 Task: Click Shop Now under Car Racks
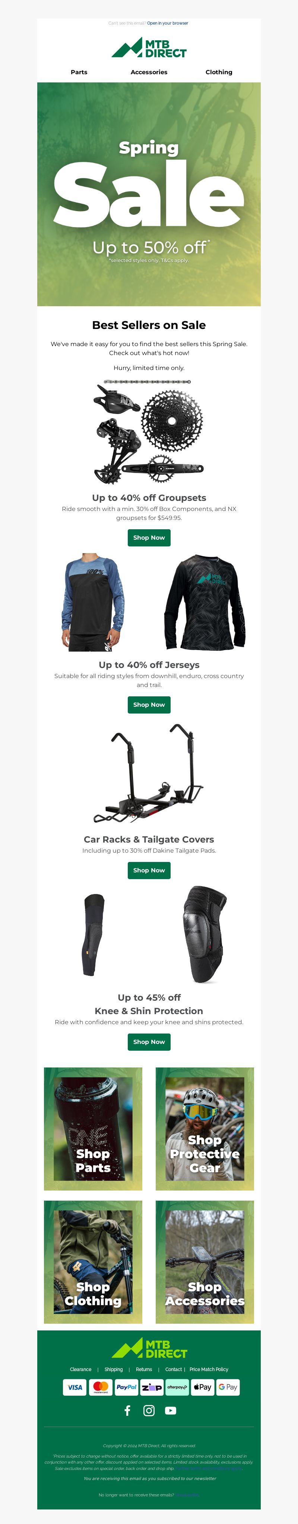pyautogui.click(x=149, y=870)
